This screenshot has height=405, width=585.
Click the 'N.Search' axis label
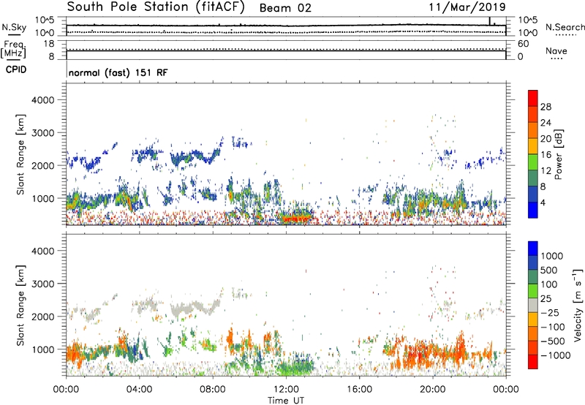pos(565,27)
